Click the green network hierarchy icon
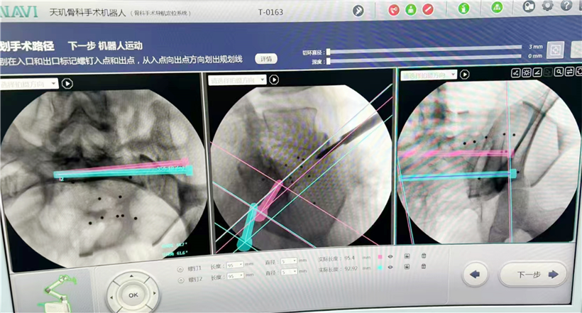Viewport: 582px width, 313px height. (498, 9)
